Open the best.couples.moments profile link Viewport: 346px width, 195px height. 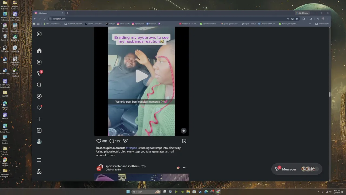coord(111,148)
